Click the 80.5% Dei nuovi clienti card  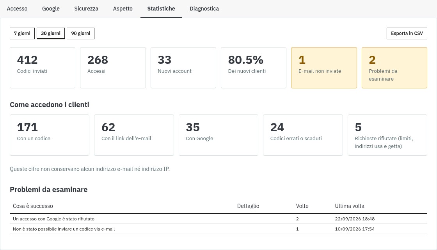pyautogui.click(x=254, y=68)
